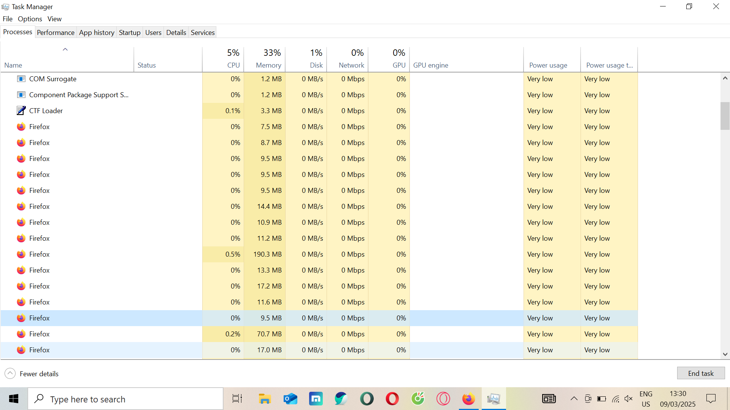Click the Component Package Support icon

click(x=21, y=95)
